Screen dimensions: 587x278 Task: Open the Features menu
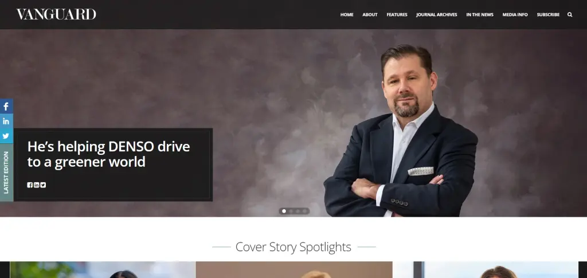click(397, 14)
